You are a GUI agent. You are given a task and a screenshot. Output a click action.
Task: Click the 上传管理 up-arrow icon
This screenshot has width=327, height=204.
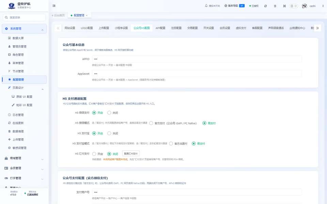click(x=9, y=139)
